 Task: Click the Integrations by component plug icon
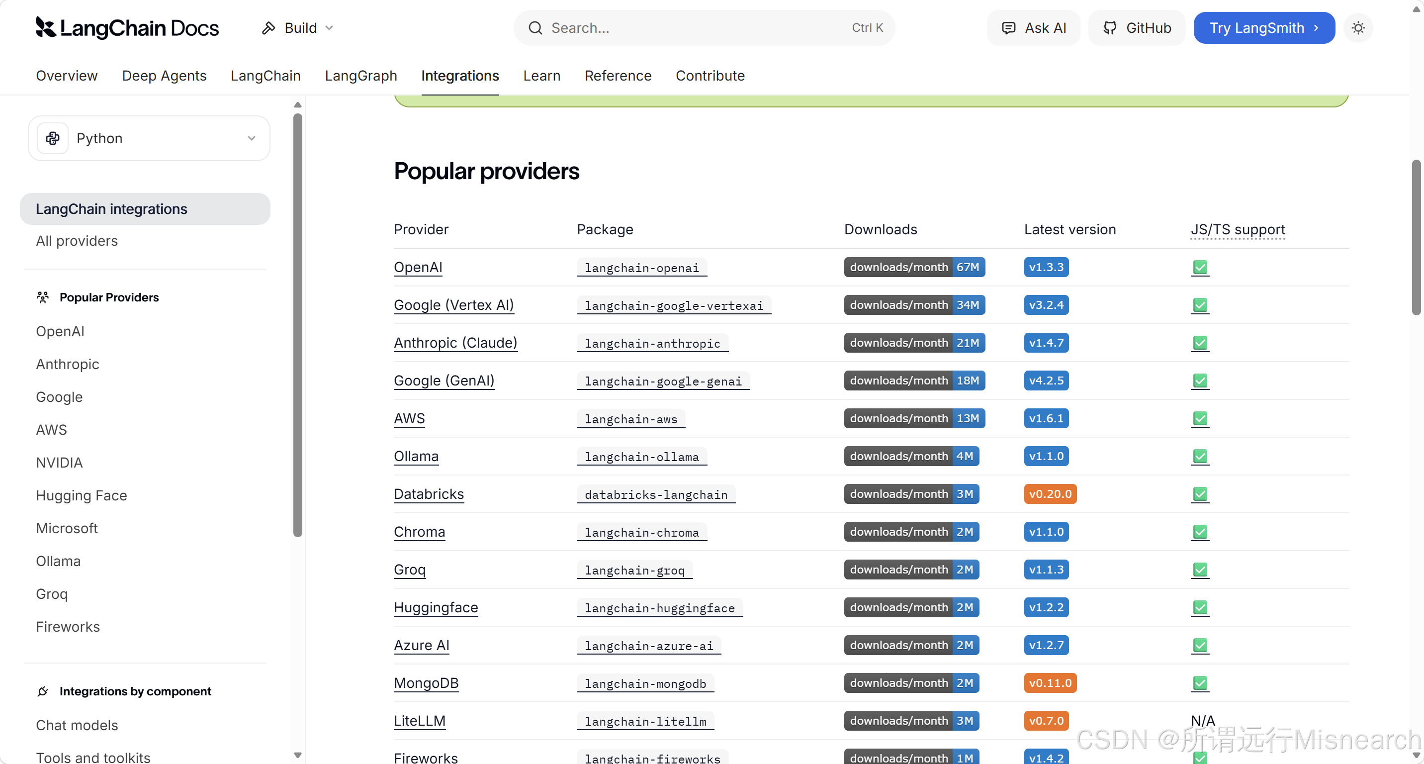tap(43, 691)
